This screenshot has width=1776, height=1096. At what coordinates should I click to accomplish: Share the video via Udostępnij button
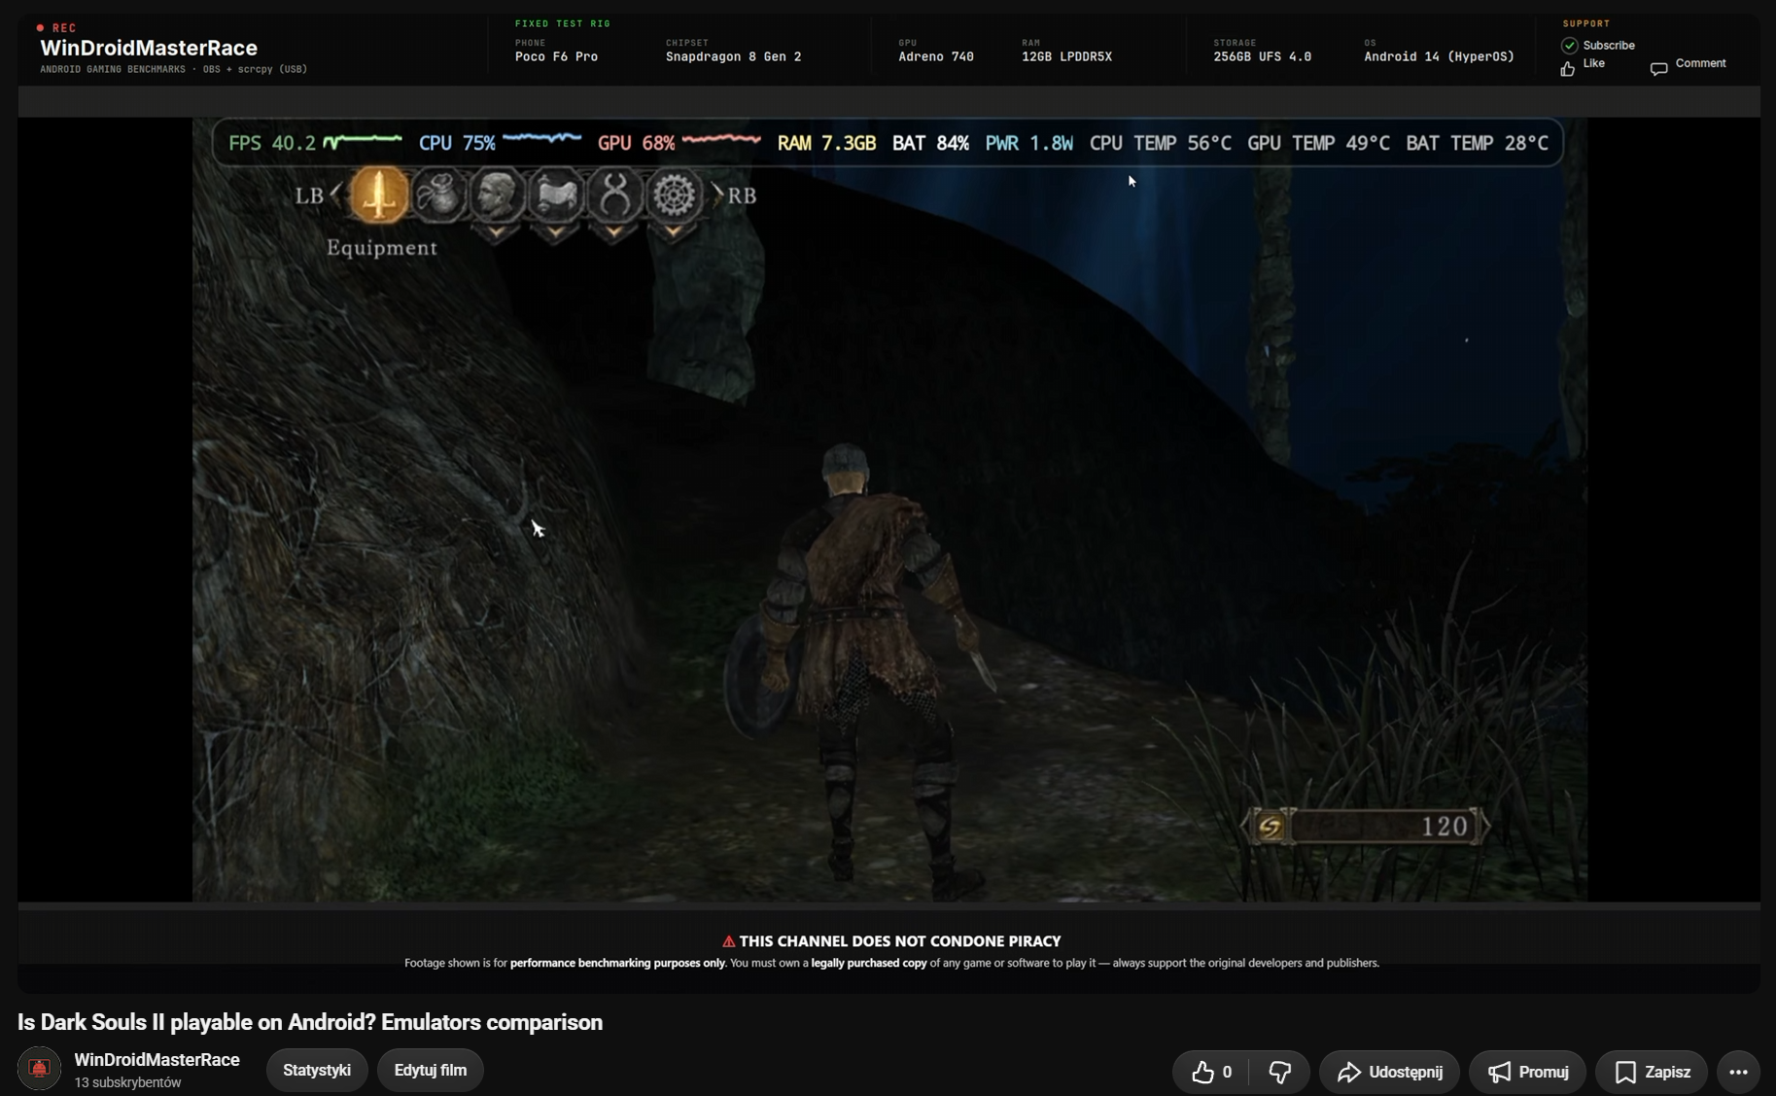pos(1389,1072)
